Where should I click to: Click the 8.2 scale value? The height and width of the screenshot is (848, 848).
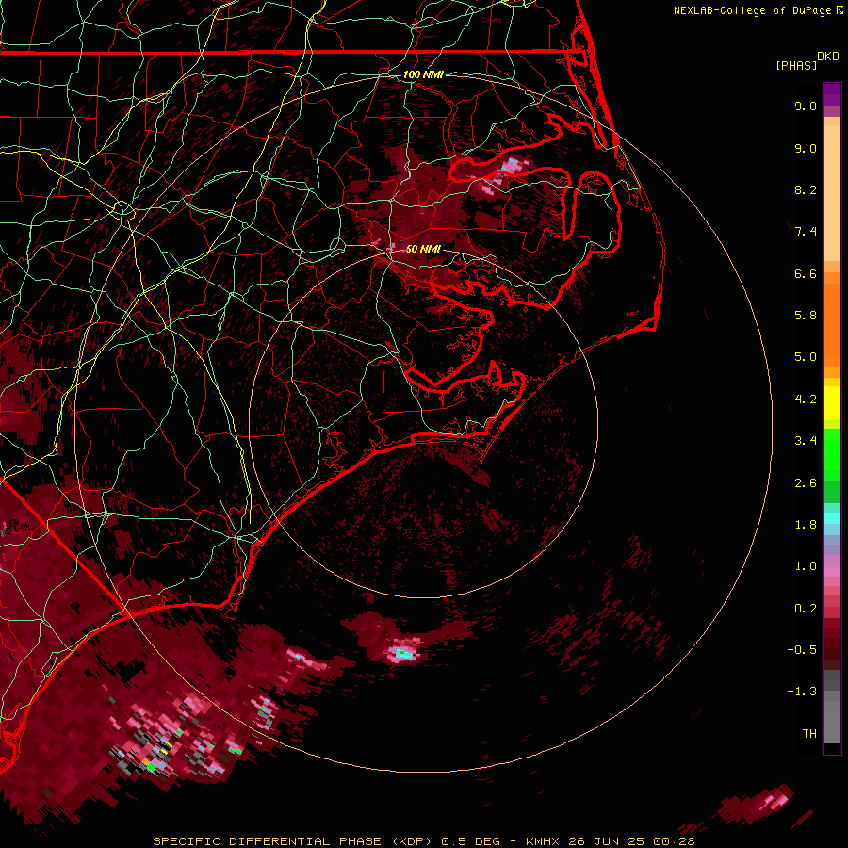(x=806, y=189)
